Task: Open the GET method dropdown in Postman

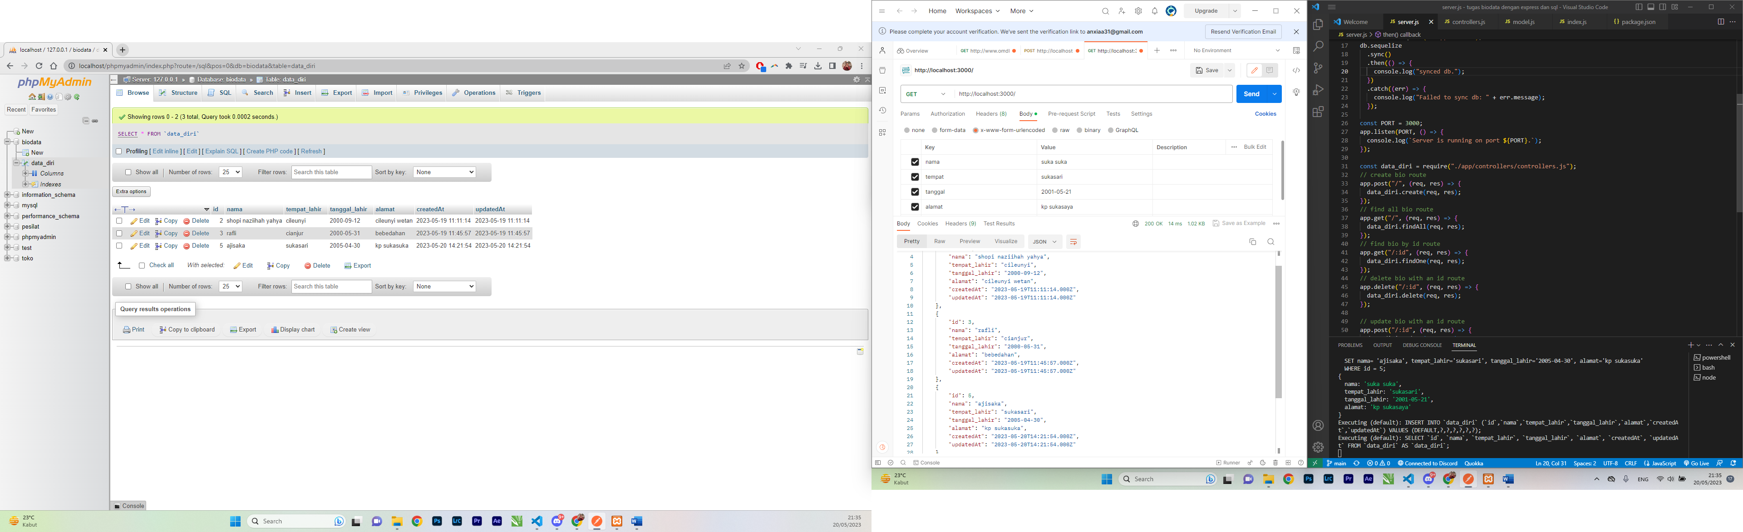Action: [925, 93]
